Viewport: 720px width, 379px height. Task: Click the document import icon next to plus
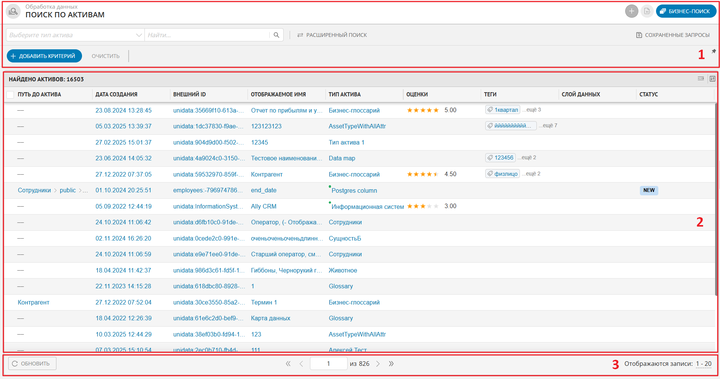click(x=647, y=11)
